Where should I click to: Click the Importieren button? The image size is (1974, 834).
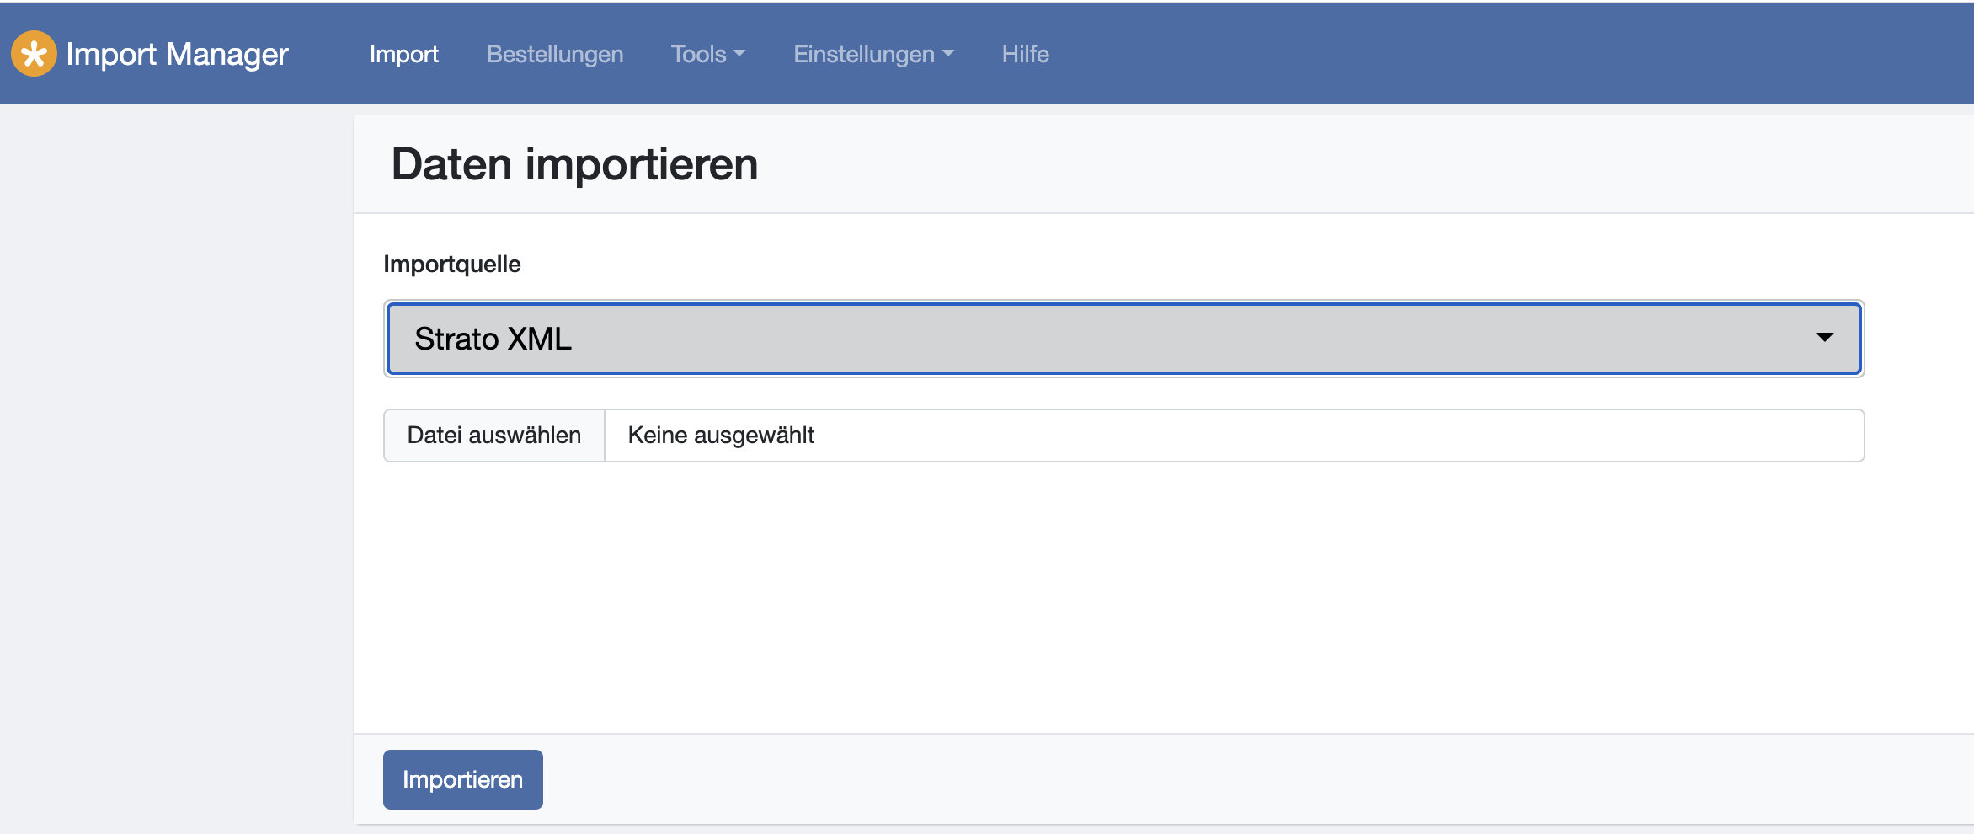click(x=462, y=779)
